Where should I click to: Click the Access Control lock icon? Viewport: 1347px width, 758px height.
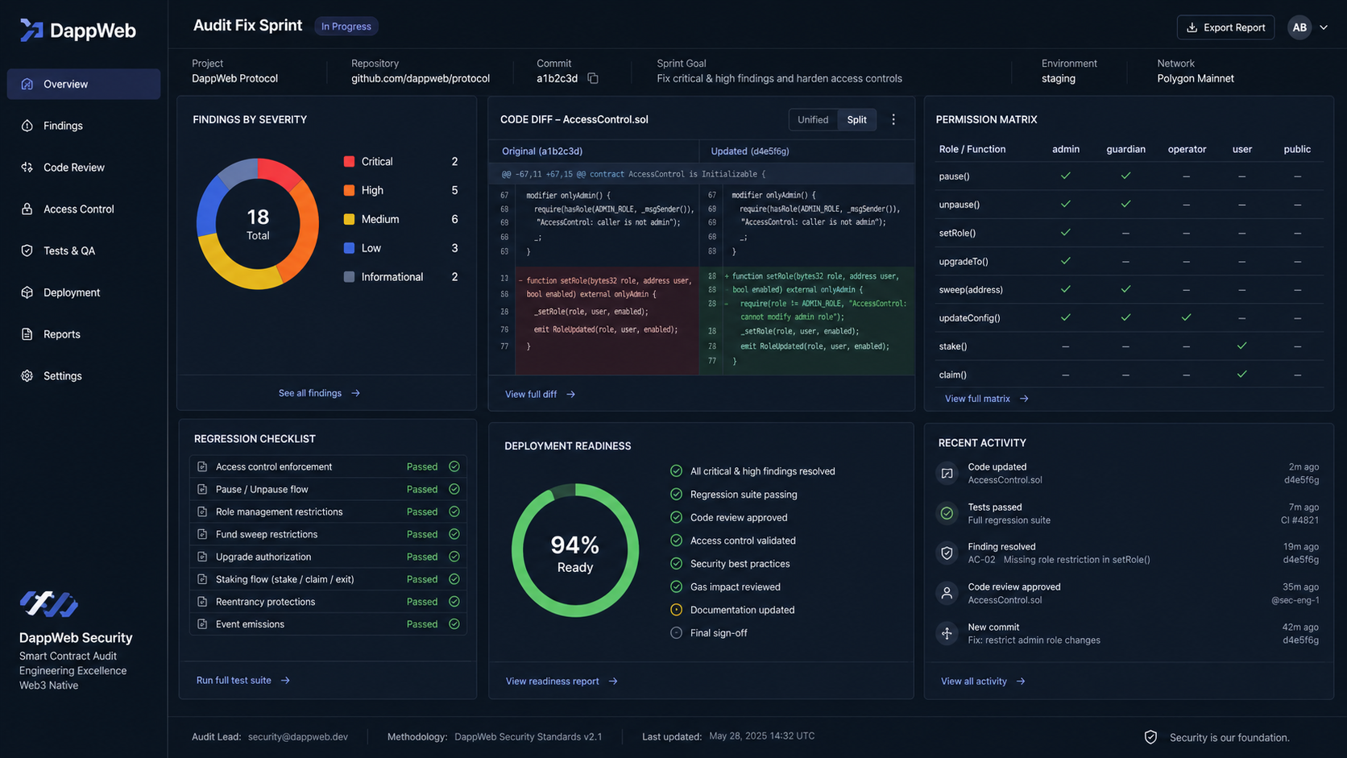coord(27,209)
